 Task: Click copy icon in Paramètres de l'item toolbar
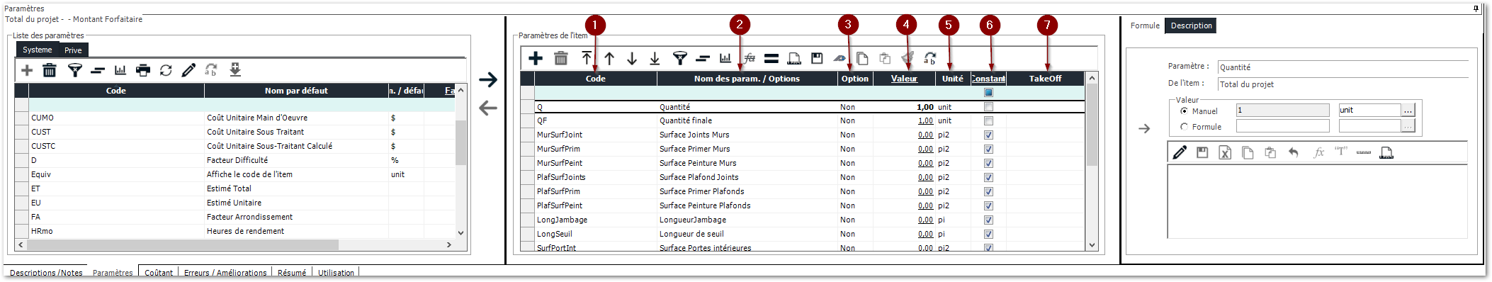(x=862, y=58)
